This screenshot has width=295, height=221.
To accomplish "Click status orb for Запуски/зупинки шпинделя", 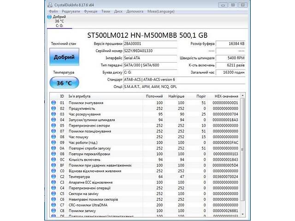I will click(53, 120).
